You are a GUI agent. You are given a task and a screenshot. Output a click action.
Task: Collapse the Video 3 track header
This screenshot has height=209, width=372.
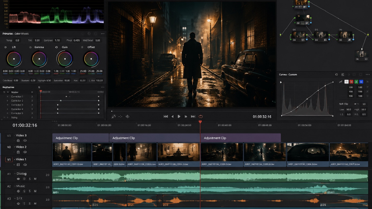click(14, 135)
